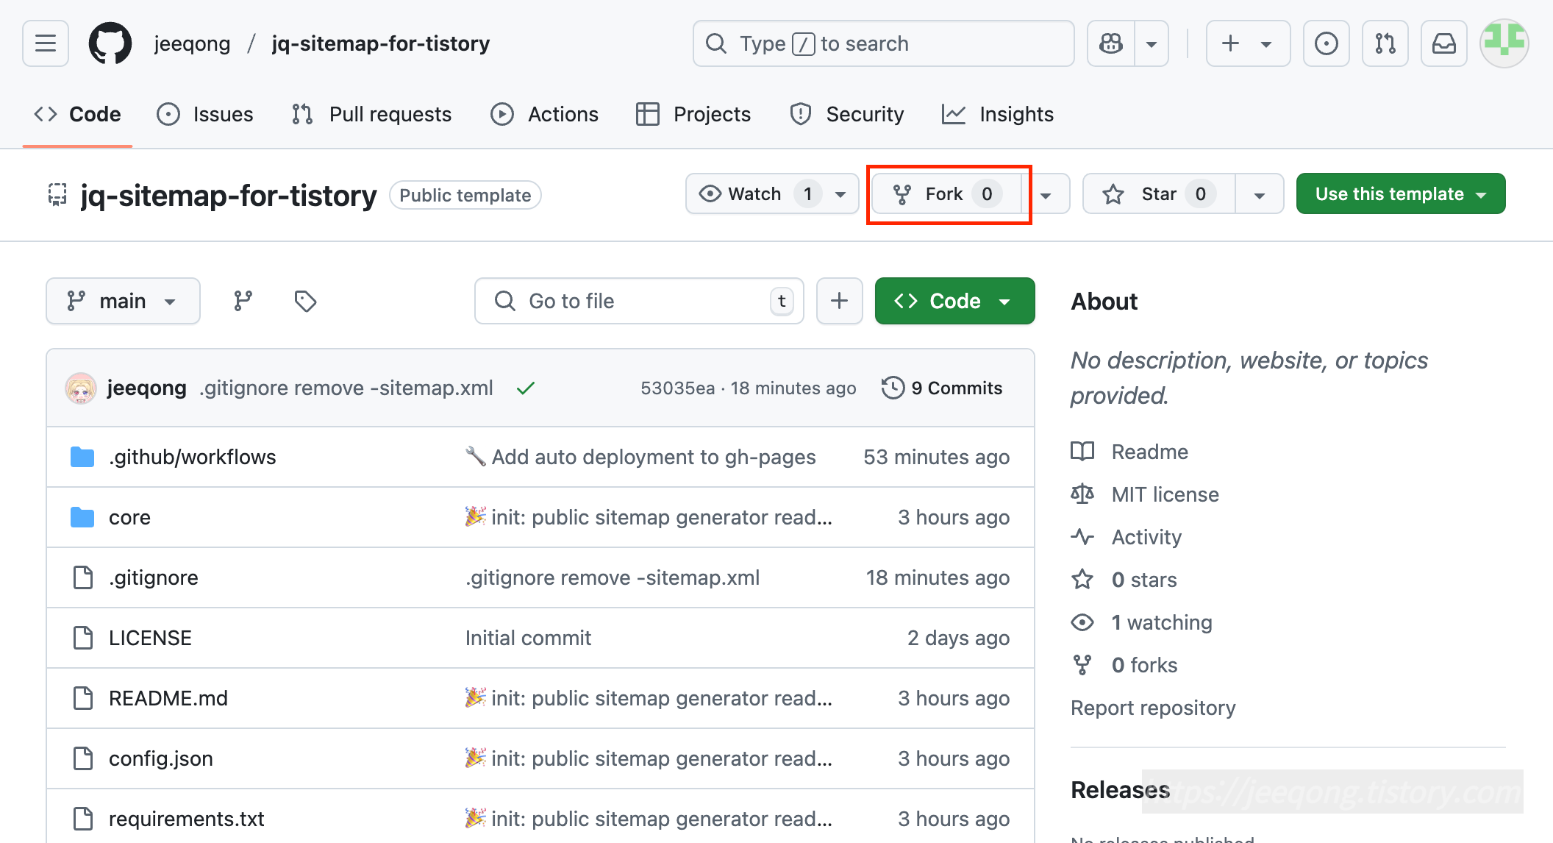Image resolution: width=1553 pixels, height=843 pixels.
Task: Open the notifications inbox icon
Action: pos(1443,43)
